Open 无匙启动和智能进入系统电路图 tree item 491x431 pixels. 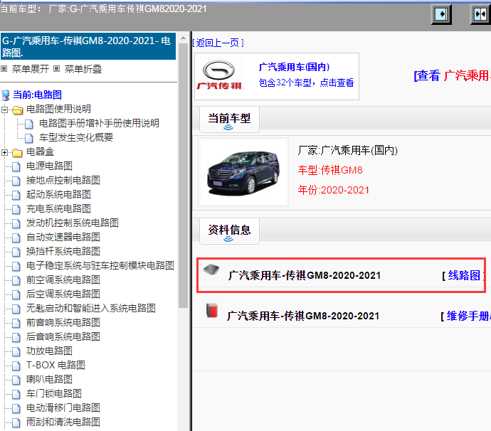[91, 308]
